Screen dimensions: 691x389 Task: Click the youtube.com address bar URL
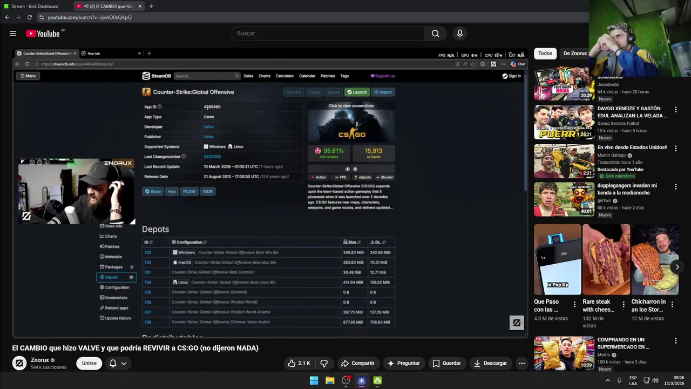pos(90,17)
